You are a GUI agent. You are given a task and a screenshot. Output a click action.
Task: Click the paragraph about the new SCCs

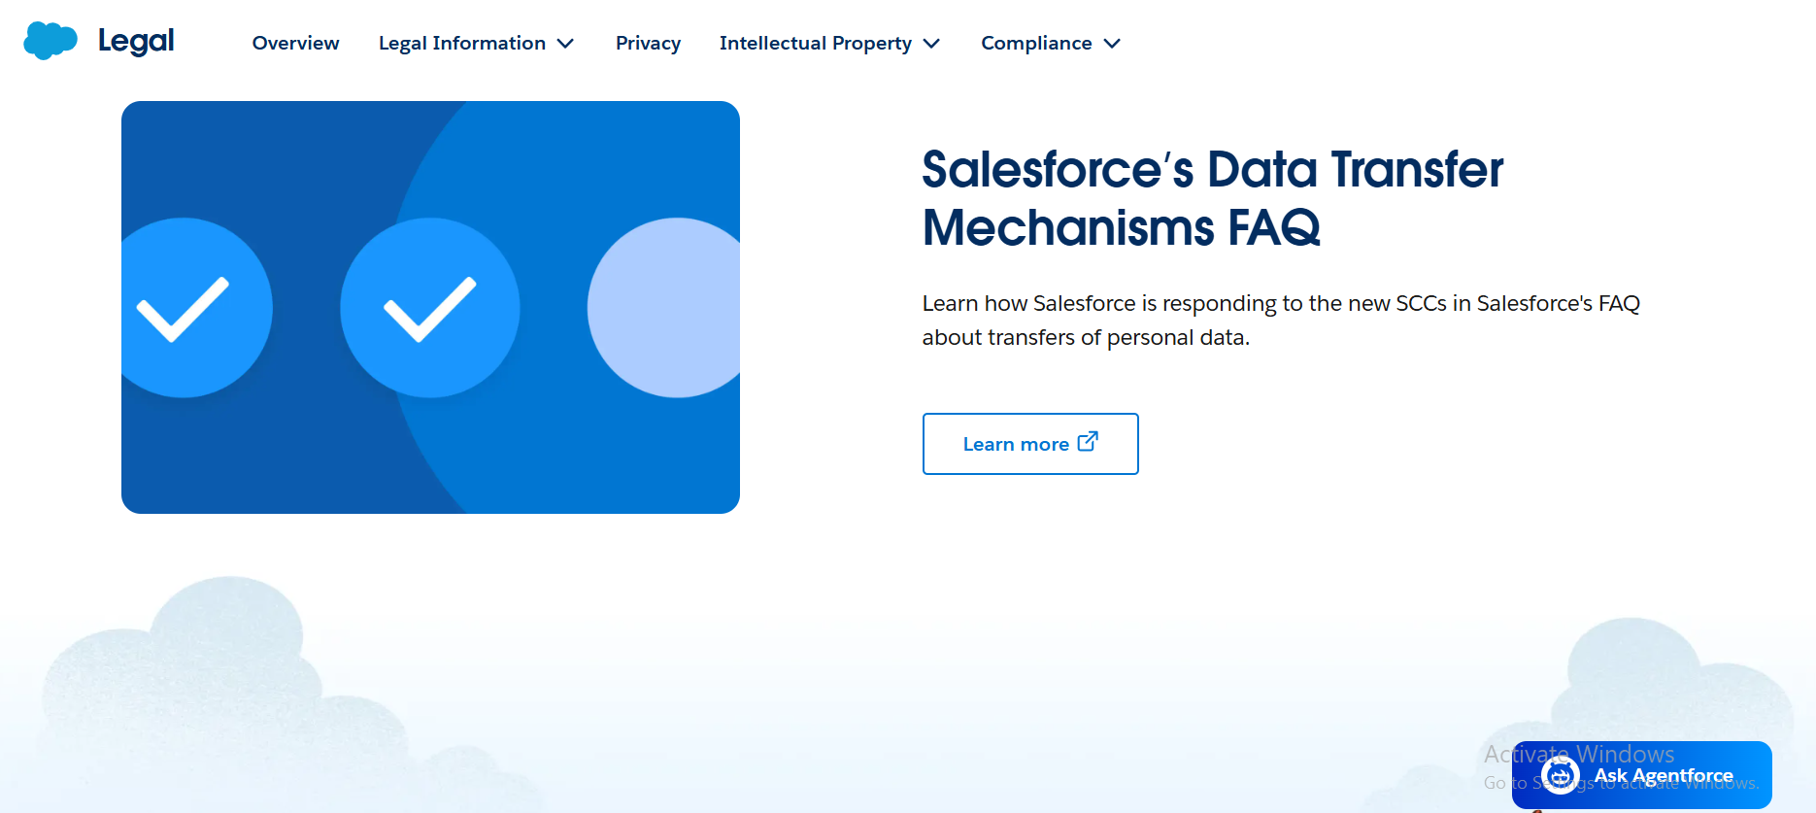(1280, 321)
